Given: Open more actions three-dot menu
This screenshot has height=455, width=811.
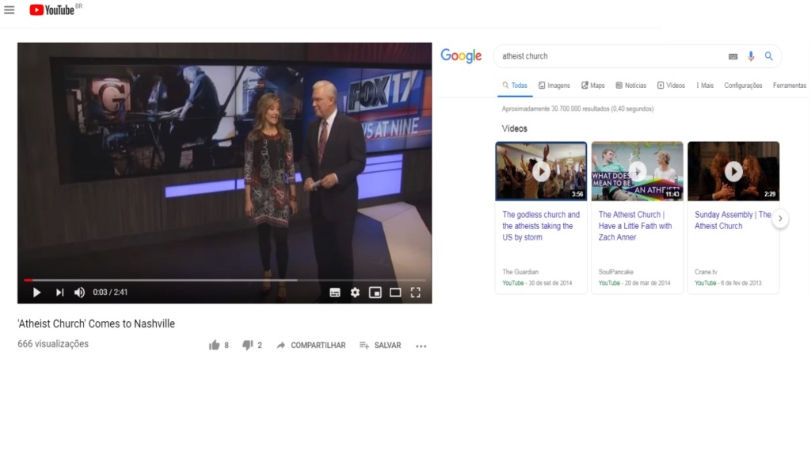Looking at the screenshot, I should pyautogui.click(x=421, y=346).
